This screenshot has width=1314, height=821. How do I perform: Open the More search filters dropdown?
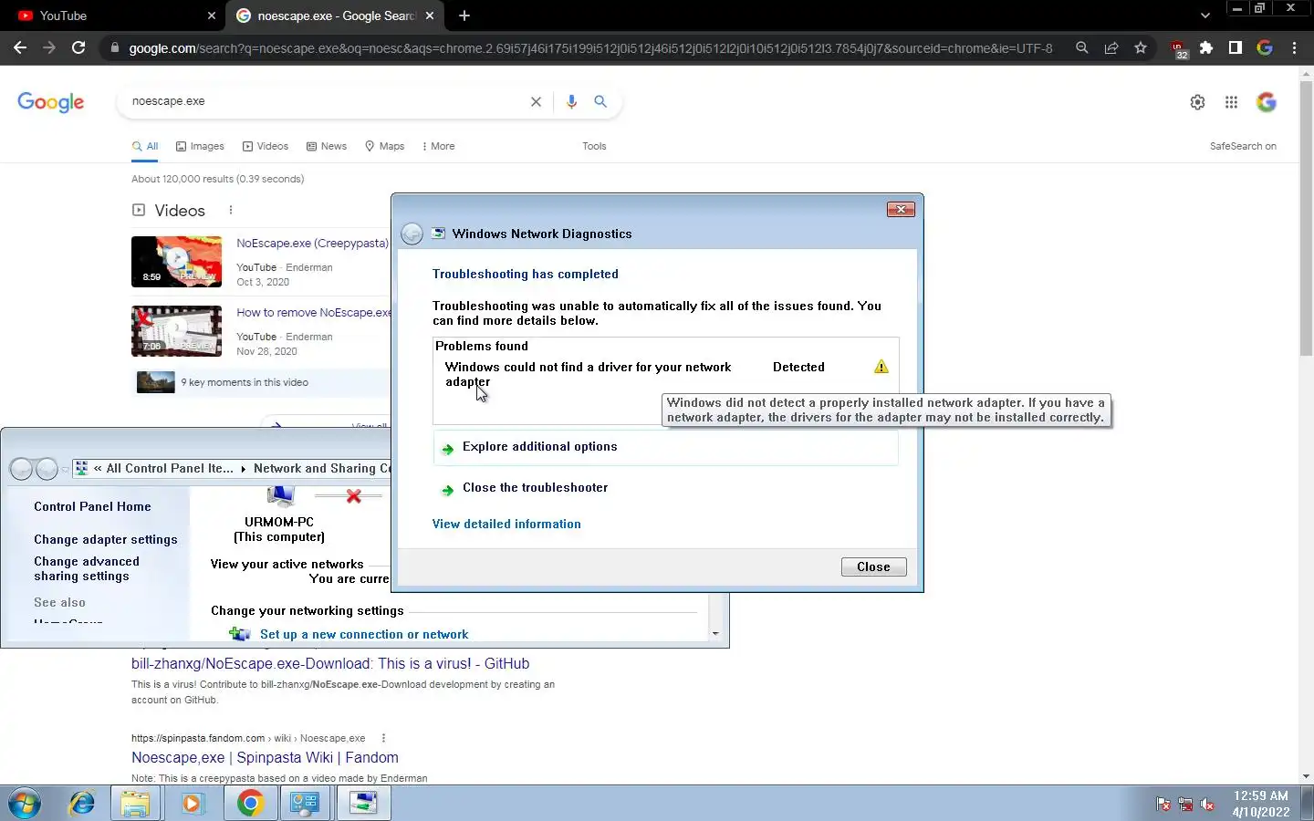click(438, 146)
